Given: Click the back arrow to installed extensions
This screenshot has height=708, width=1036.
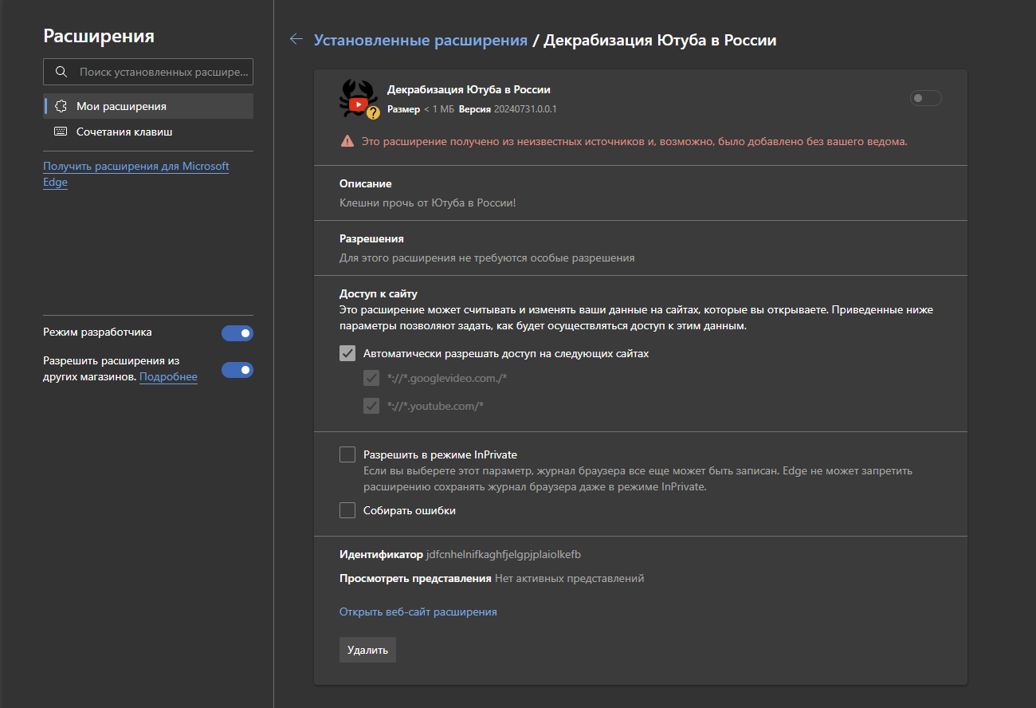Looking at the screenshot, I should coord(296,39).
